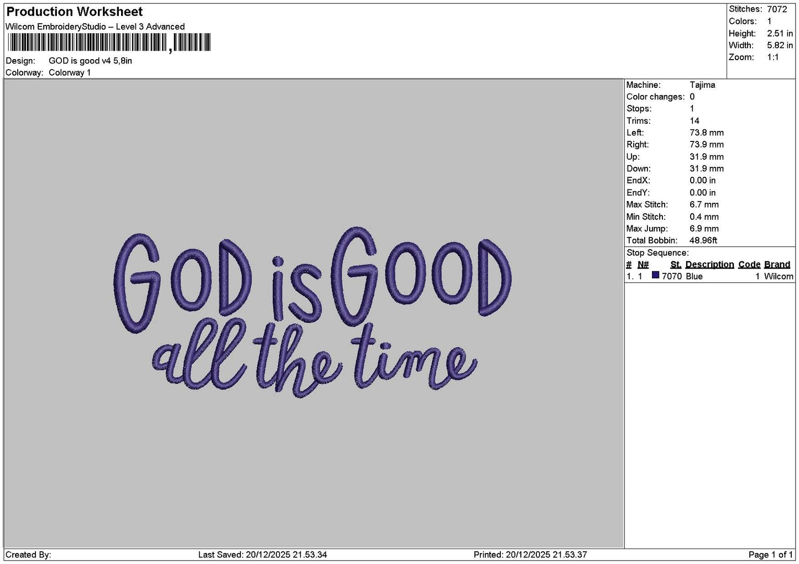Click the 'Stop Sequence:' label
Screen dimensions: 799x564
657,253
